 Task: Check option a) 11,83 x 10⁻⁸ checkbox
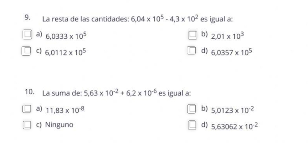[28, 109]
